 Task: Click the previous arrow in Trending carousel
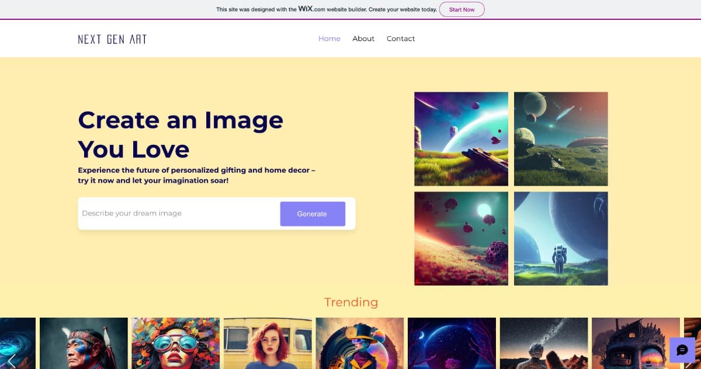11,361
